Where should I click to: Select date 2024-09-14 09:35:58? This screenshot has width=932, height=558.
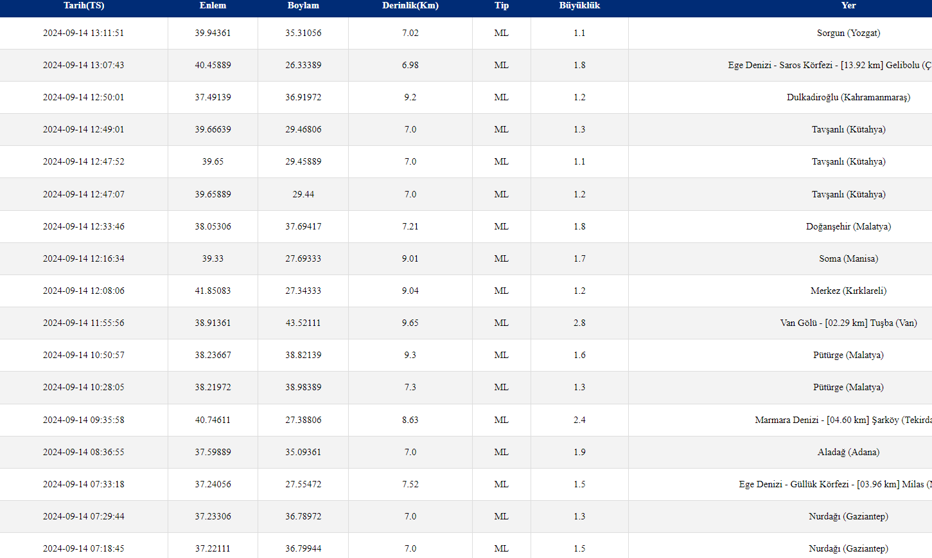click(84, 420)
